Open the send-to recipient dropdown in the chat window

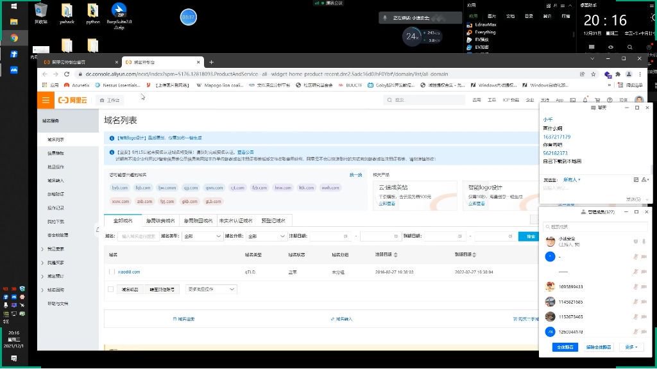(572, 180)
